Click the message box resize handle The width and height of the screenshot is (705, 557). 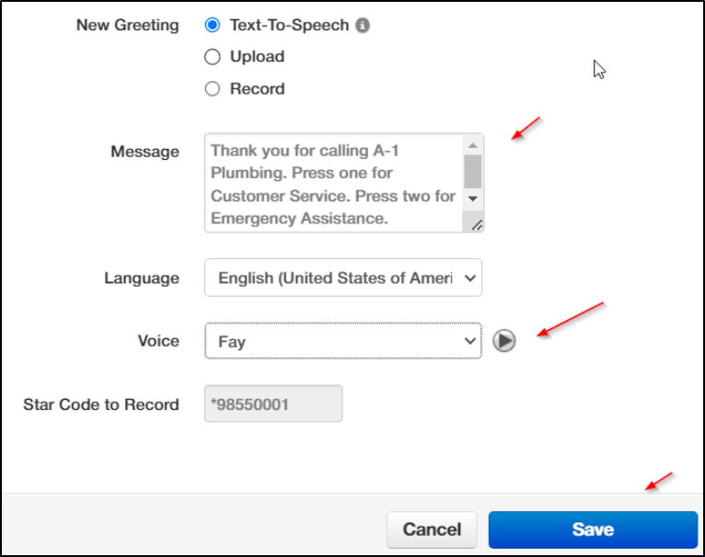click(x=477, y=225)
